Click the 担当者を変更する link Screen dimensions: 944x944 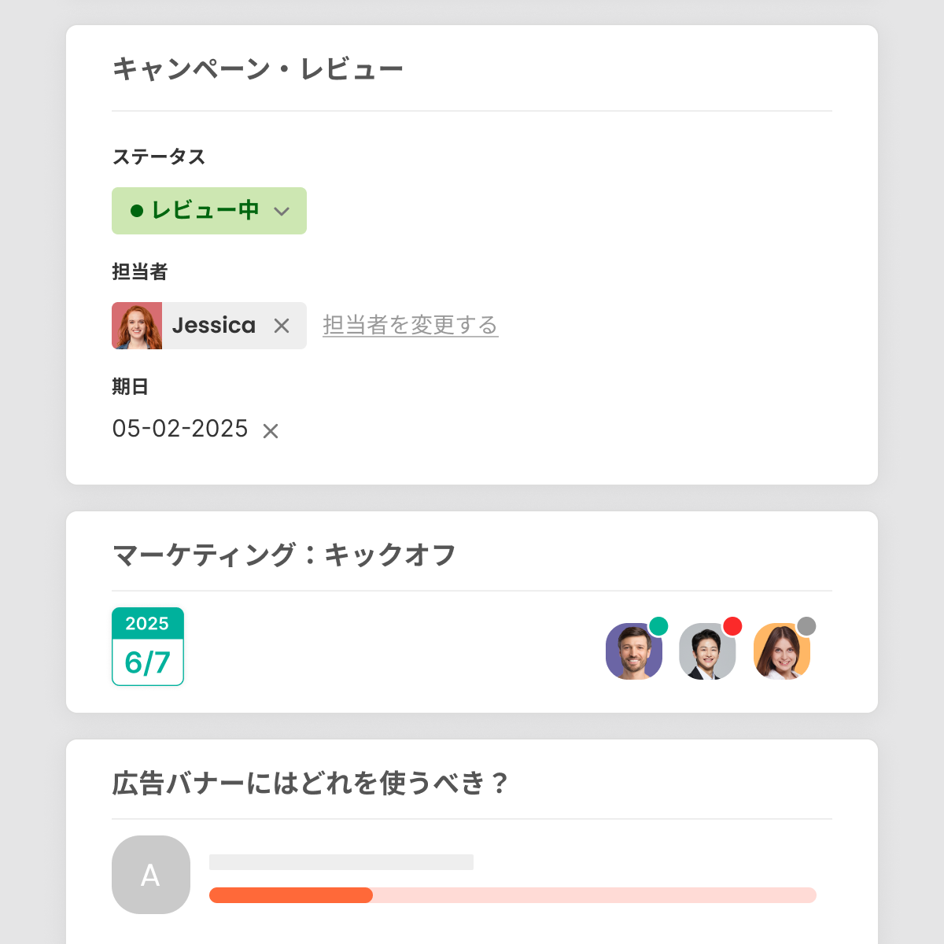click(410, 325)
